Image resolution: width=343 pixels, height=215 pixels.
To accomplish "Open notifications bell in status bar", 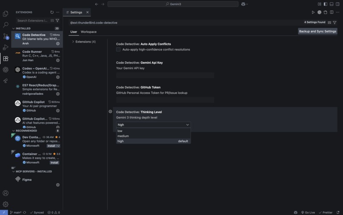I will [338, 212].
